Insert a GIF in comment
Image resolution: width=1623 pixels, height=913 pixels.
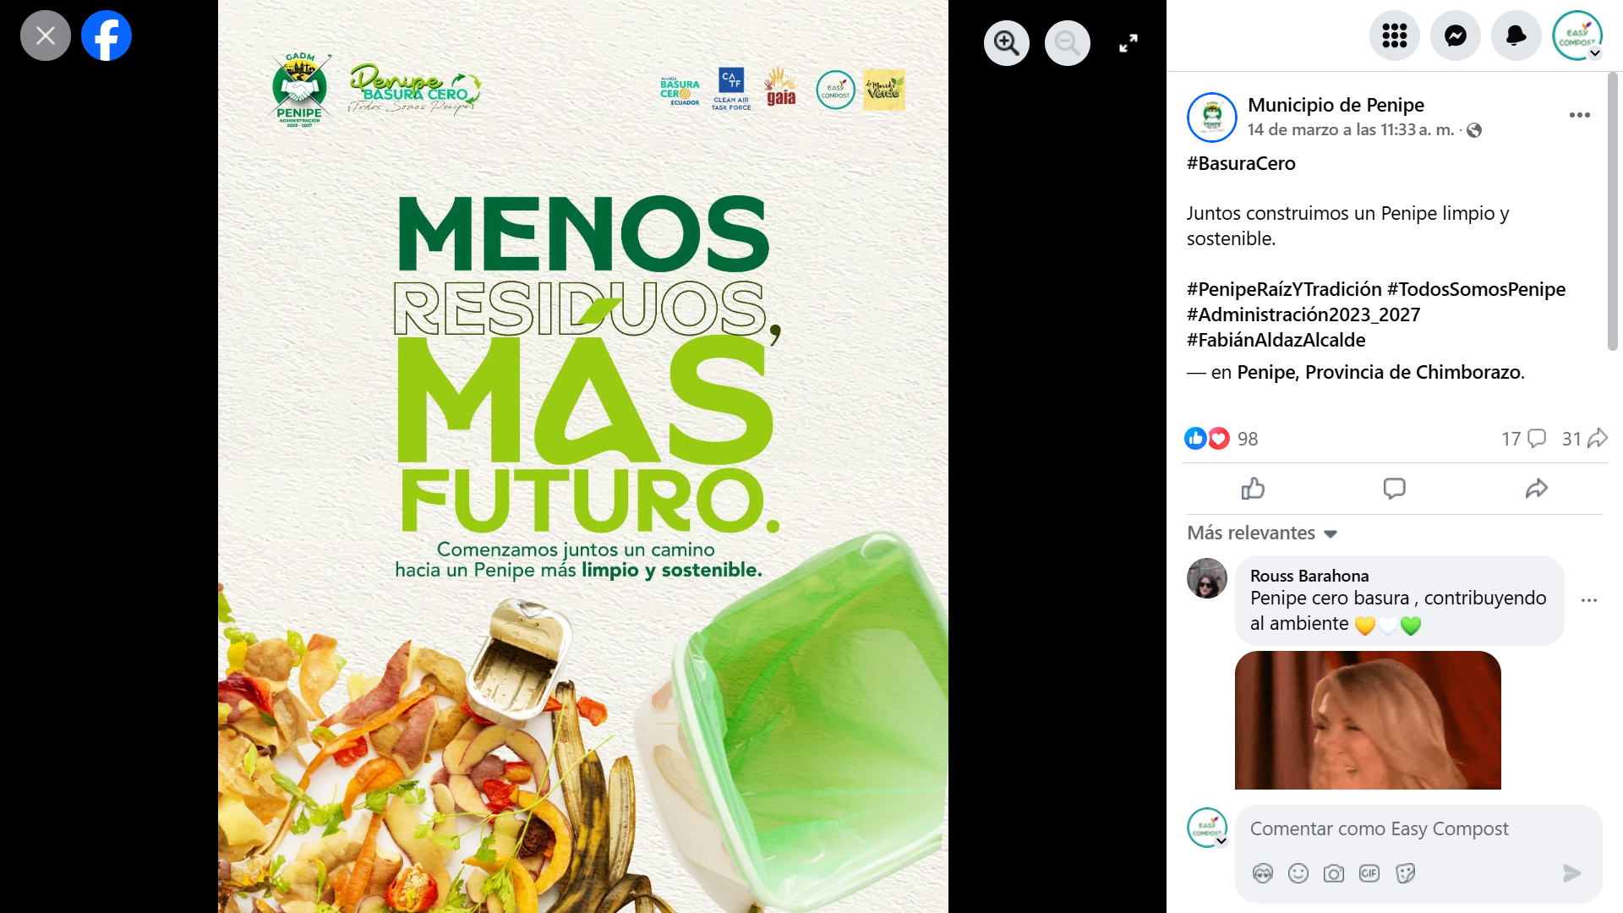click(1369, 873)
